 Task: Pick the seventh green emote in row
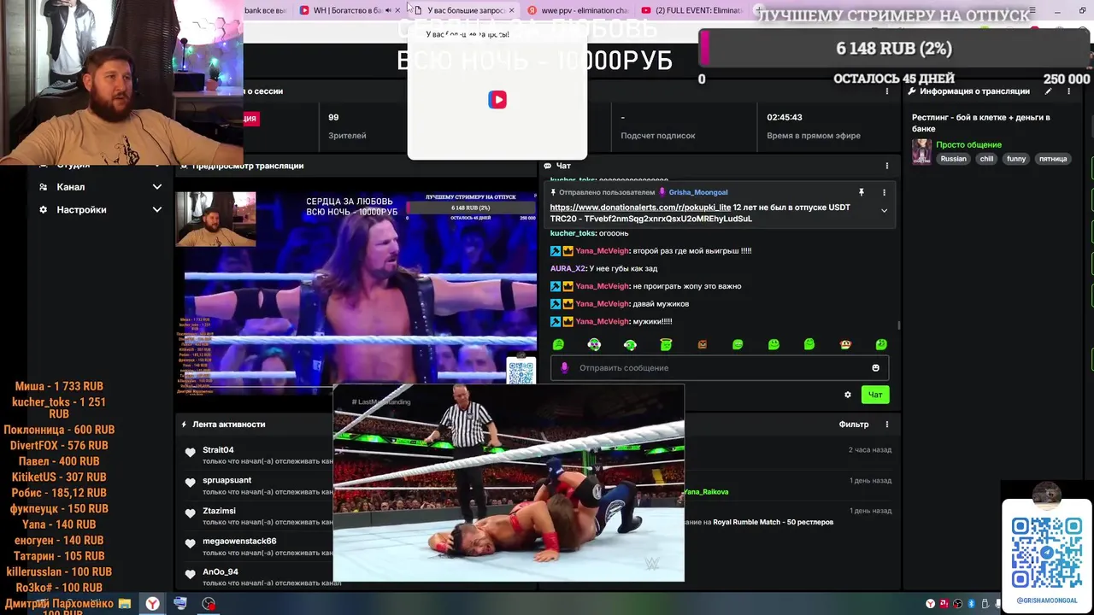773,344
